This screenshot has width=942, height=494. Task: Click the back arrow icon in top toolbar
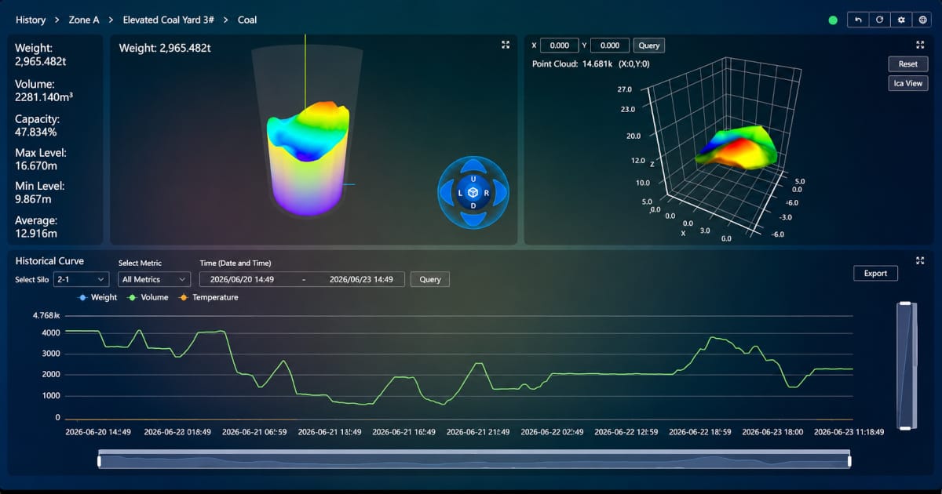pyautogui.click(x=859, y=20)
